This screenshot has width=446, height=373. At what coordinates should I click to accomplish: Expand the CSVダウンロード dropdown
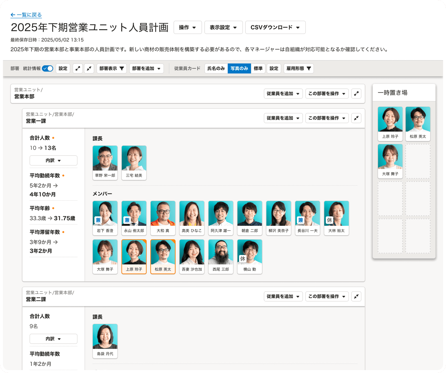pos(275,27)
